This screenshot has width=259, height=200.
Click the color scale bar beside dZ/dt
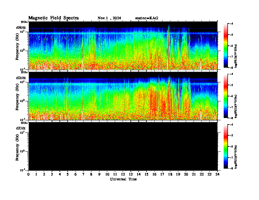(226, 146)
